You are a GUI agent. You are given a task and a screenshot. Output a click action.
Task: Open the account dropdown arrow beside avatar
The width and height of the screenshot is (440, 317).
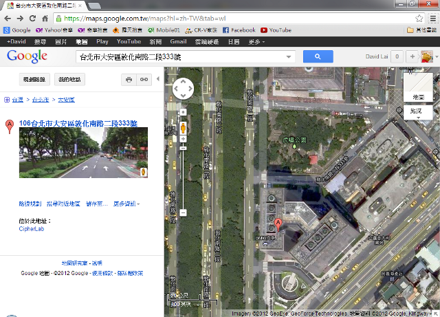pyautogui.click(x=437, y=56)
